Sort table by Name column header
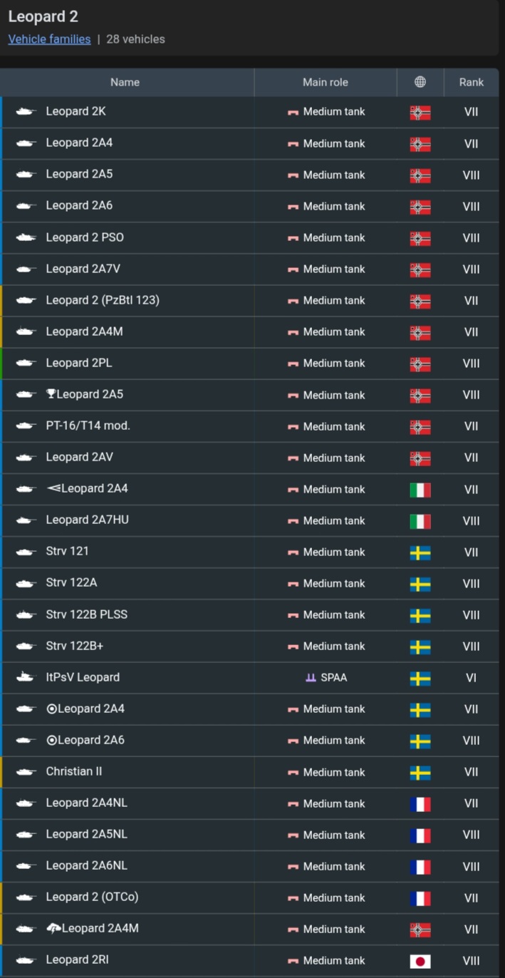This screenshot has width=505, height=978. click(x=125, y=82)
